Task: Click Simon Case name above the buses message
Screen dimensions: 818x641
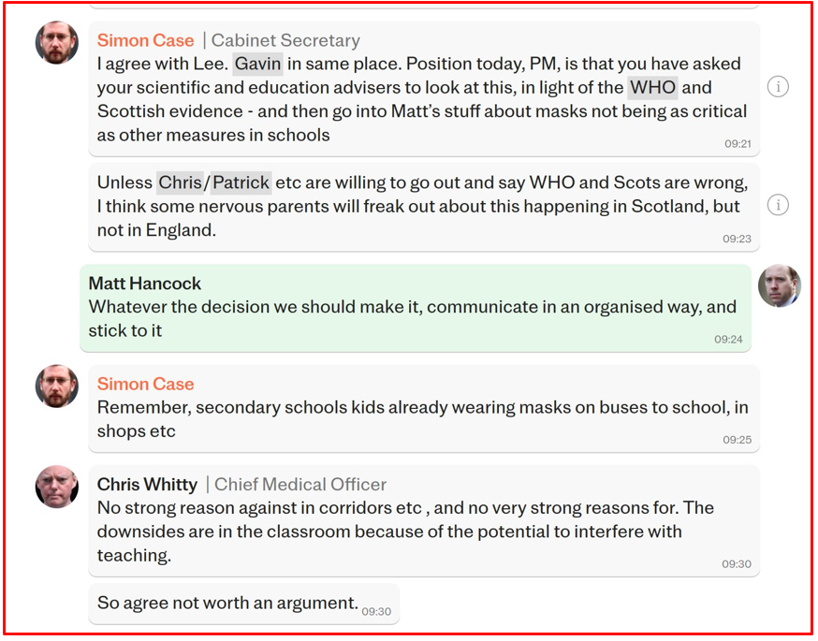Action: click(146, 384)
